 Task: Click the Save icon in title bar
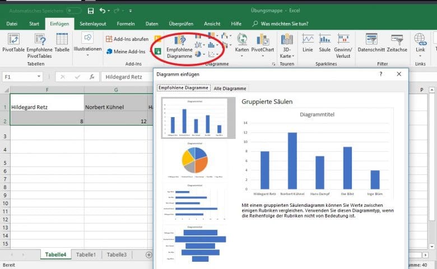91,11
